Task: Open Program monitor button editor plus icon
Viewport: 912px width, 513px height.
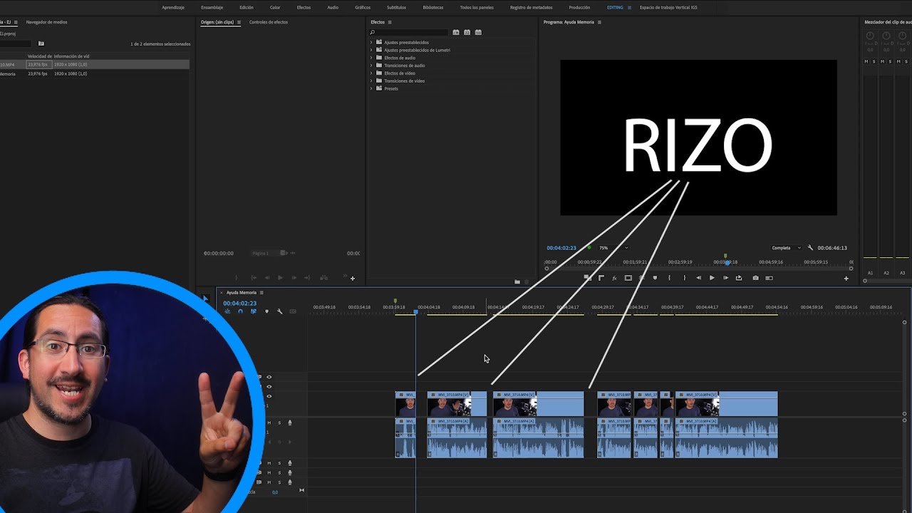Action: 846,279
